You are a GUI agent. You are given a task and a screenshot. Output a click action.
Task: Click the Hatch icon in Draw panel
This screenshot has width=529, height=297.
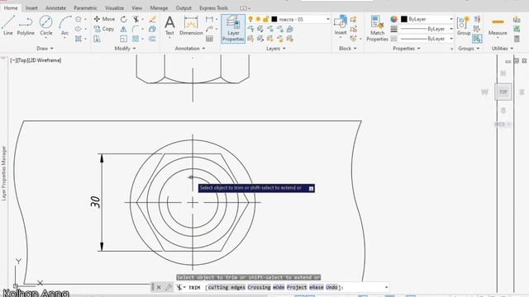point(79,39)
